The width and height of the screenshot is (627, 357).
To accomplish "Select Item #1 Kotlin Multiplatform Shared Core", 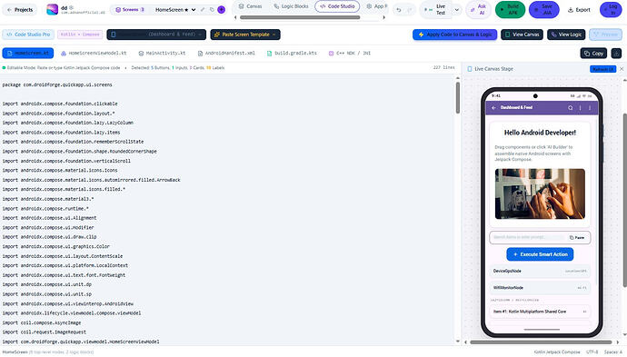I will pyautogui.click(x=540, y=311).
